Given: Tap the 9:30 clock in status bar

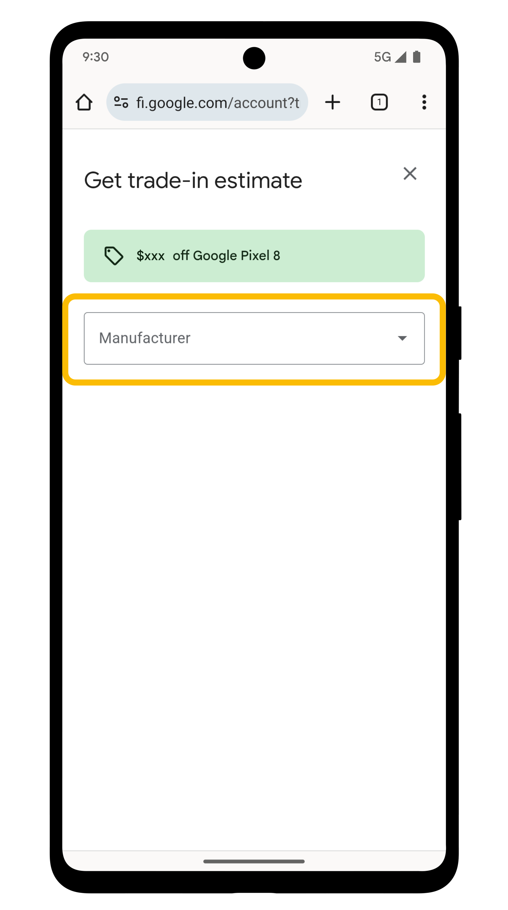Looking at the screenshot, I should (96, 57).
